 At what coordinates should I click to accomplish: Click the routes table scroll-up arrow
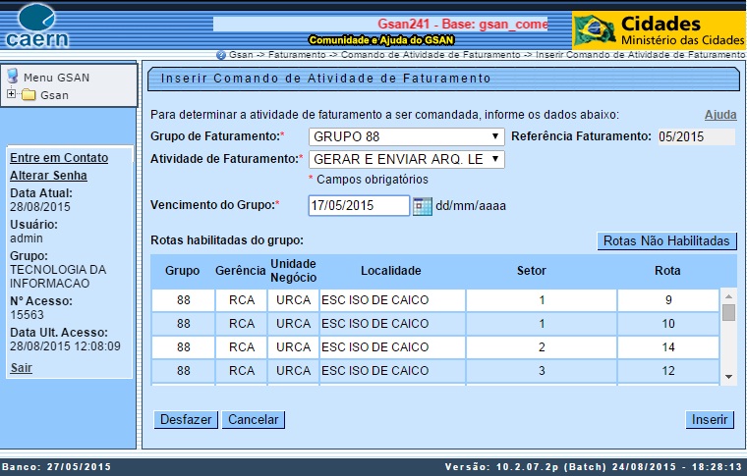click(728, 295)
